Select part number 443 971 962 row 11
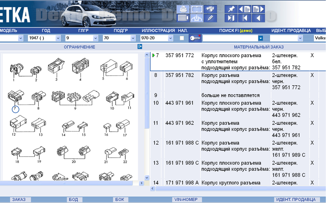 180,123
